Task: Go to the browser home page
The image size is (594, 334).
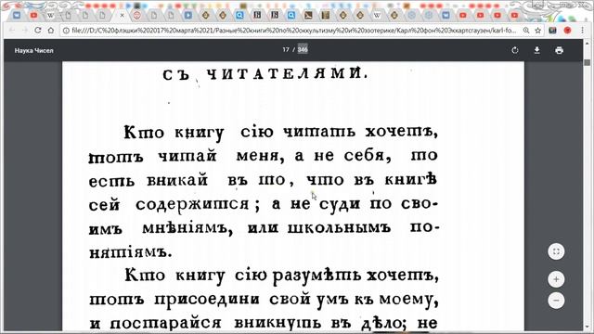Action: click(x=51, y=31)
